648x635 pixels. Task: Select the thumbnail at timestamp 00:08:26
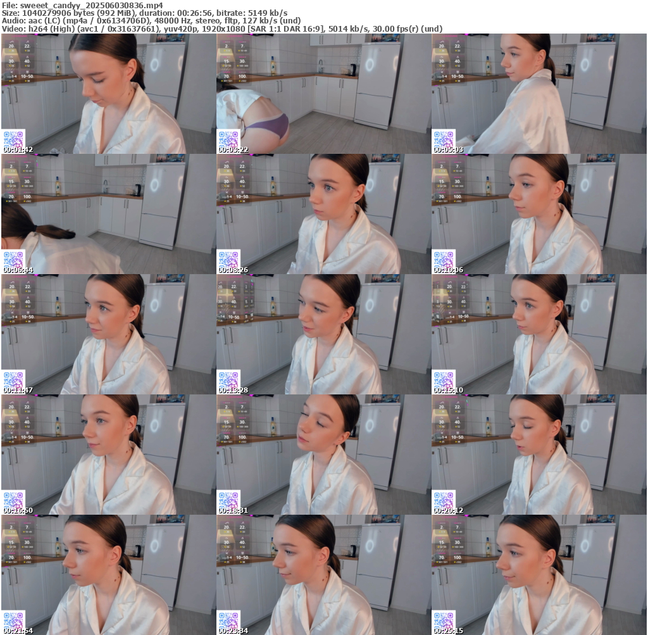(323, 214)
